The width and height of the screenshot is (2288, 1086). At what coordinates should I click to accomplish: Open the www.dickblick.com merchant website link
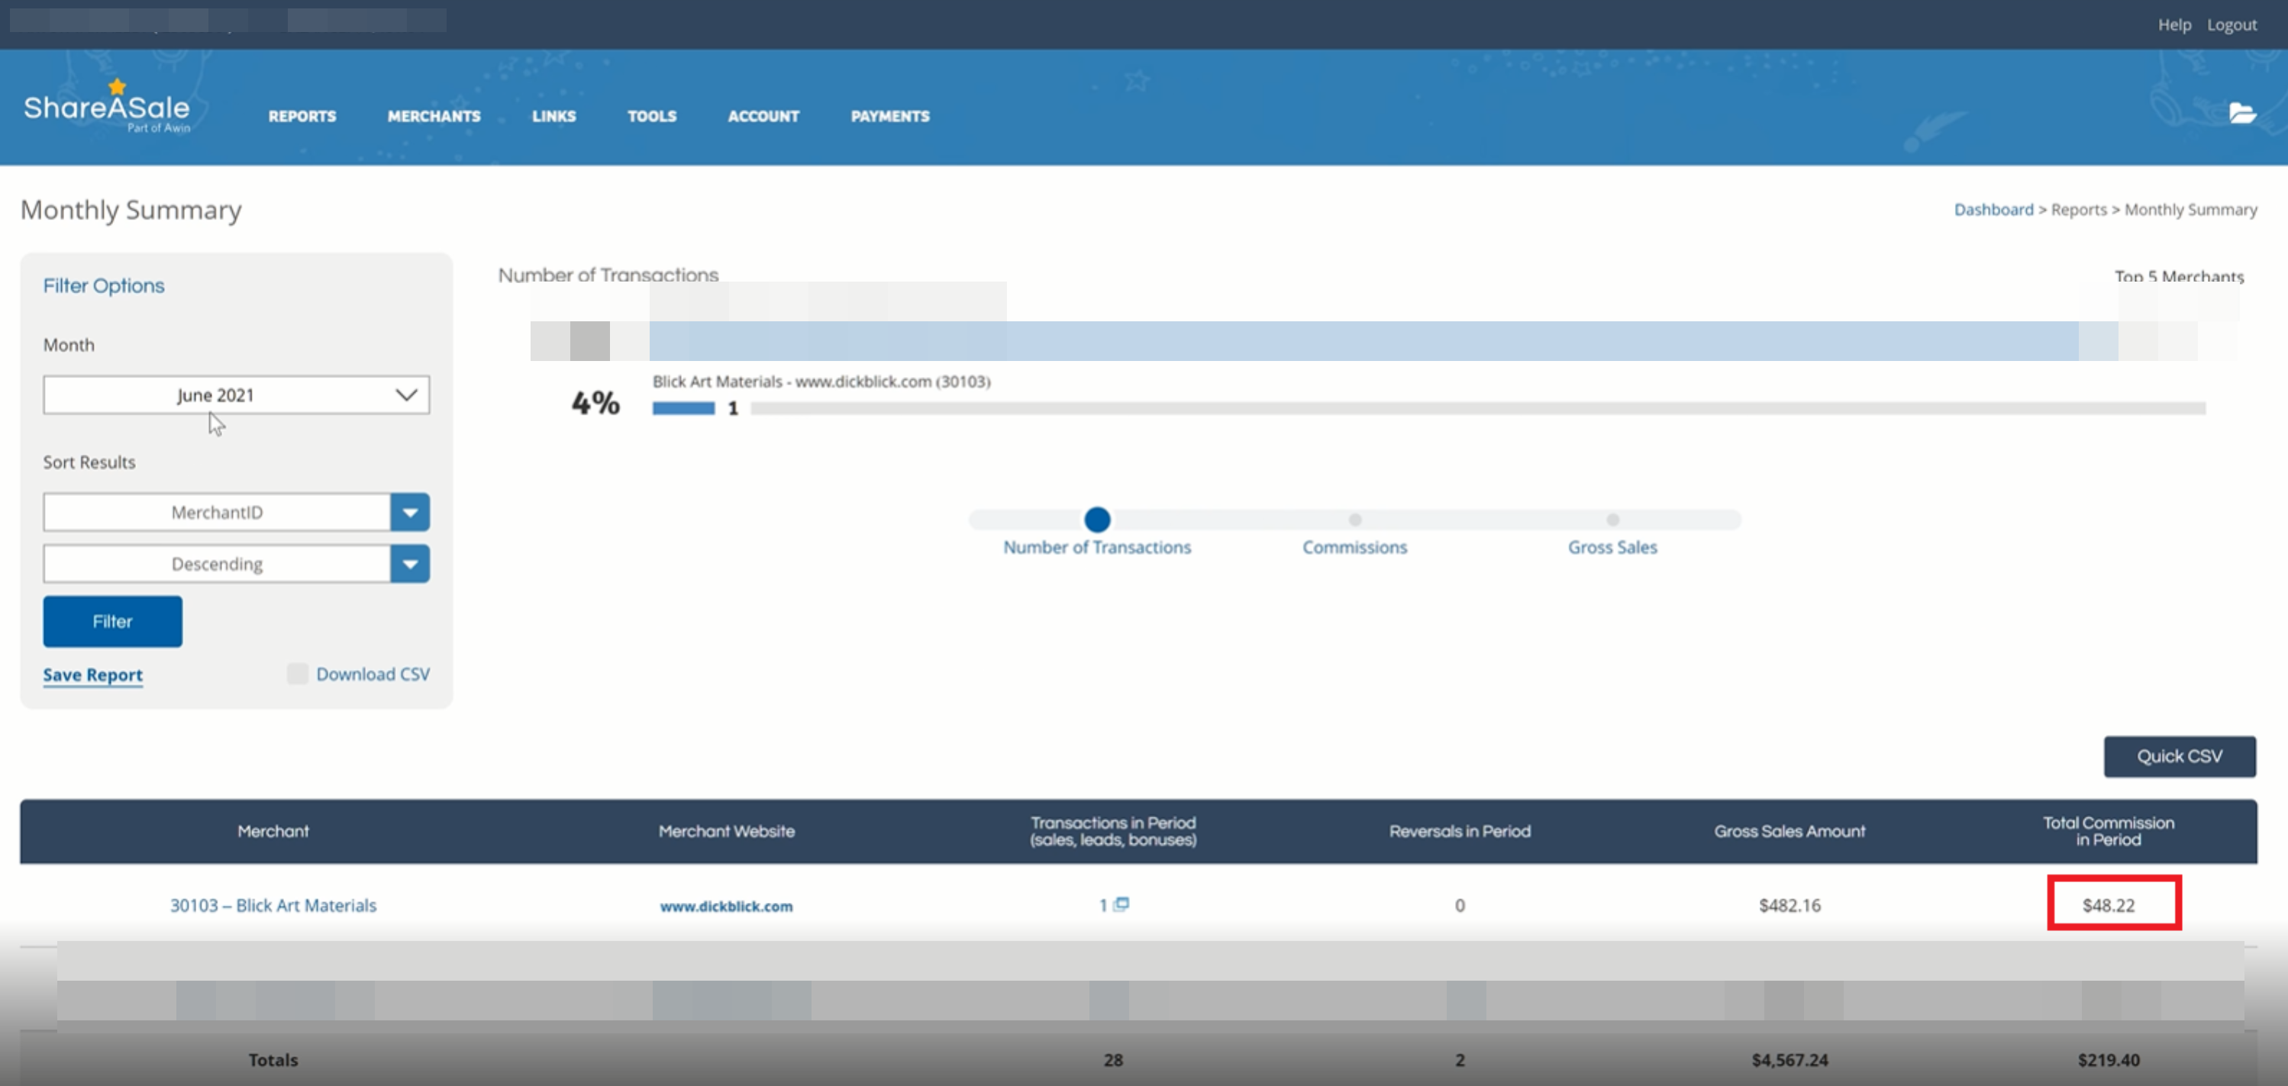(726, 906)
